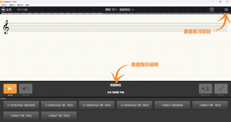
Task: Click the treble clef on staff
Action: 6,27
